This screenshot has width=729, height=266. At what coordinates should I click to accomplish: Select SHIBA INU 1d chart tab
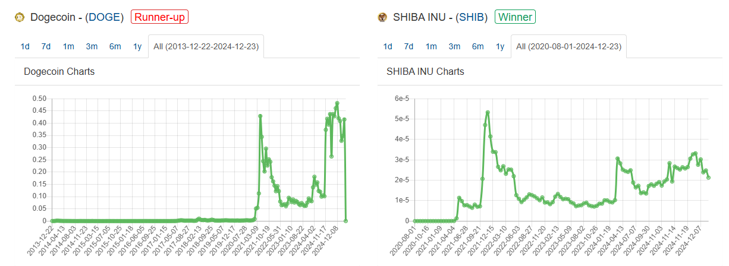(x=388, y=46)
